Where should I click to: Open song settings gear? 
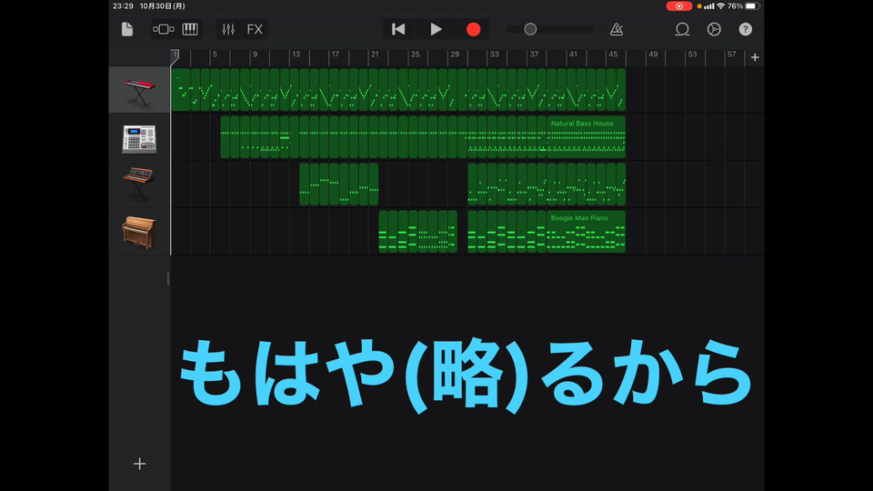coord(714,29)
